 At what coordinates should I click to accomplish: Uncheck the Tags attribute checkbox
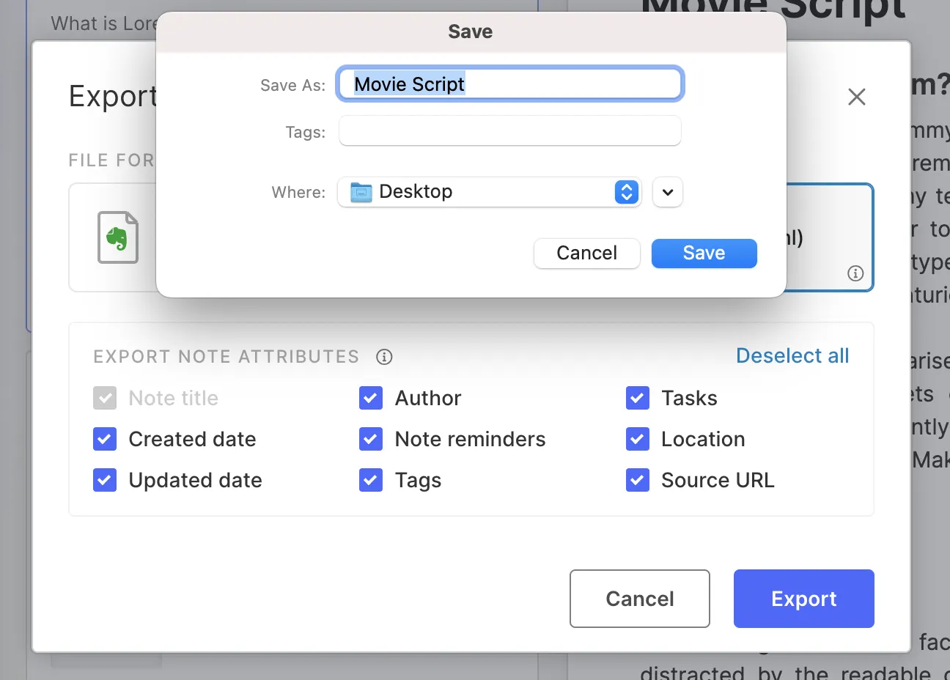click(x=371, y=480)
